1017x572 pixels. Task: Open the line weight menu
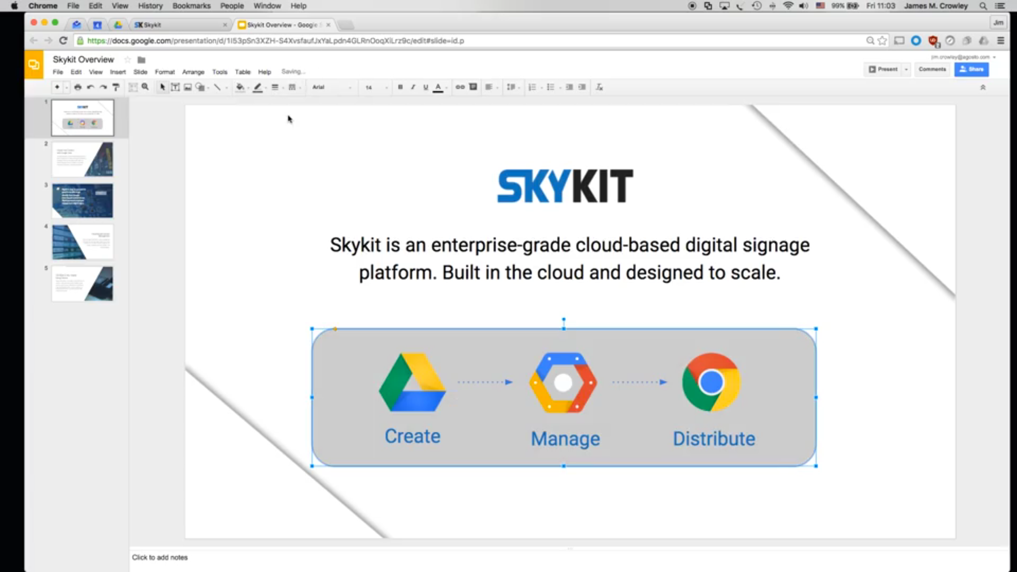pos(275,87)
